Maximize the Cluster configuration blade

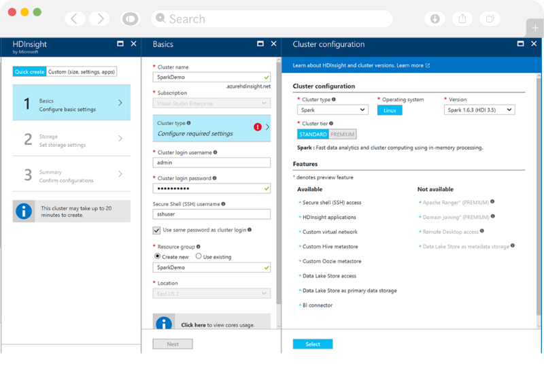click(x=520, y=44)
